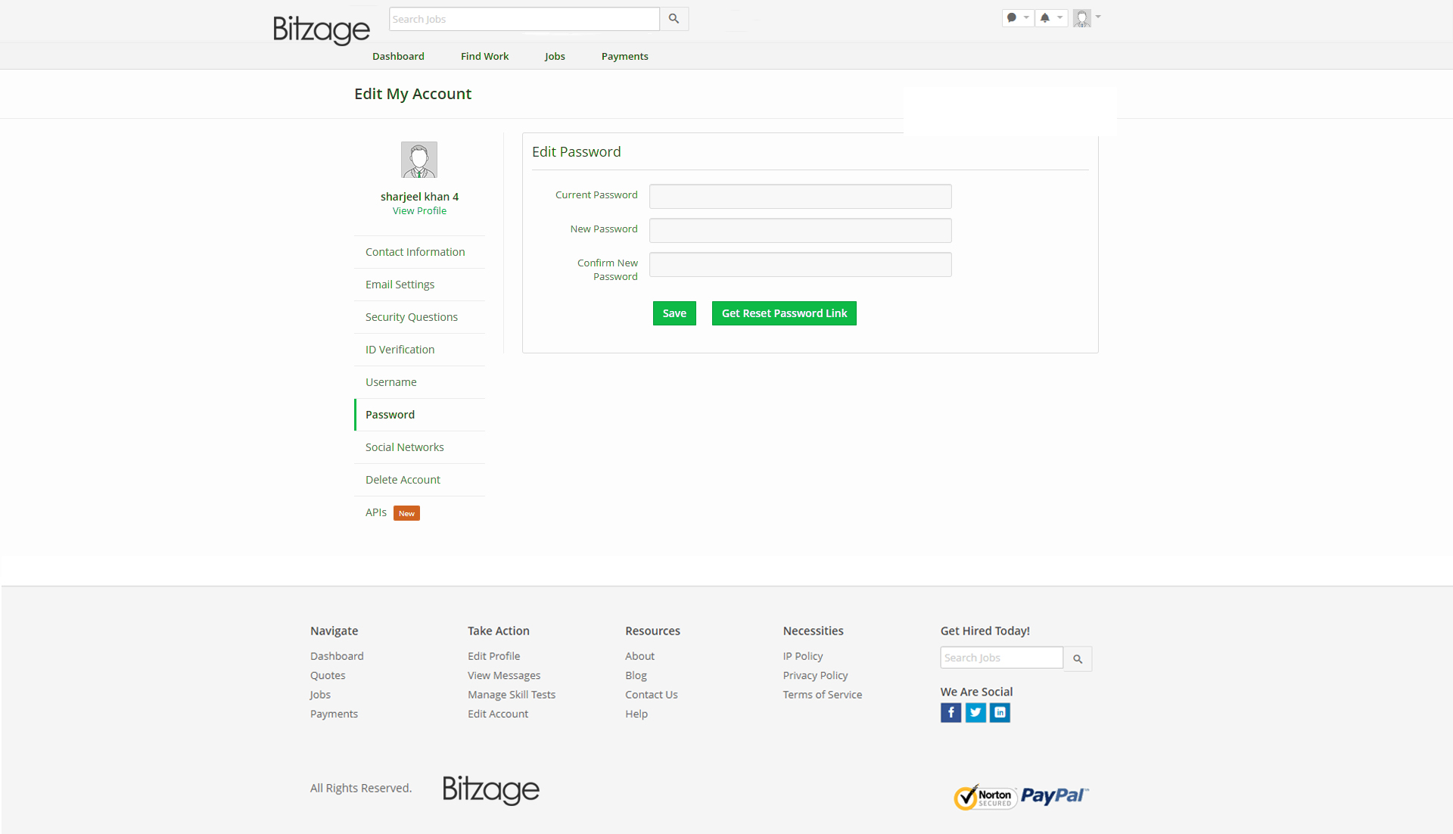Viewport: 1453px width, 834px height.
Task: Open the Payments menu
Action: (x=624, y=56)
